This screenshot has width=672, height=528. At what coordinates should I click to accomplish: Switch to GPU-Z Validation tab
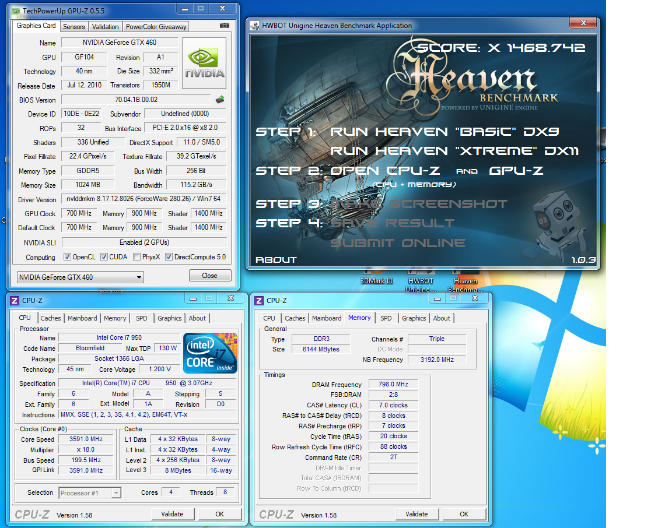(x=106, y=27)
